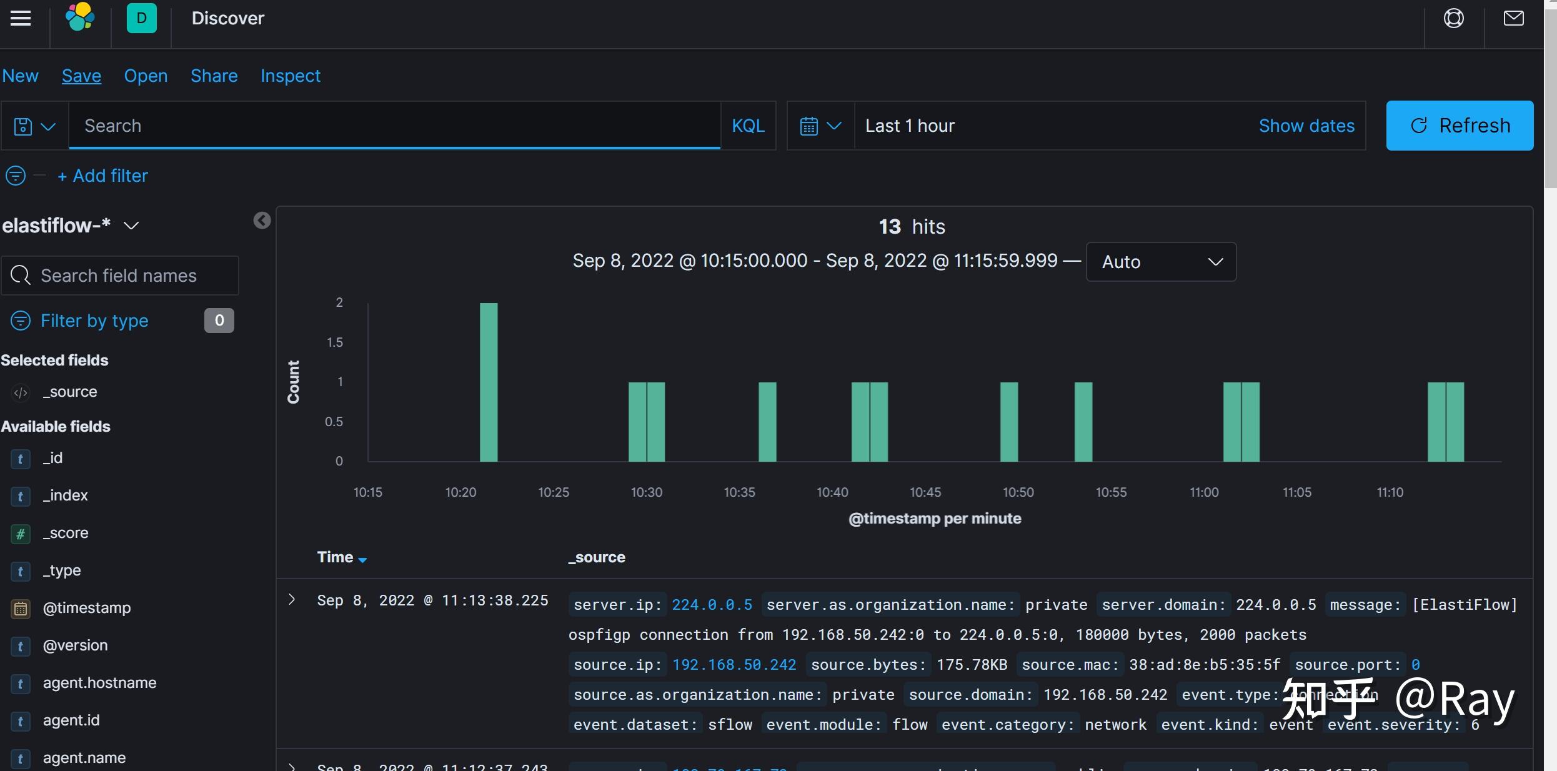1557x771 pixels.
Task: Open the hamburger navigation menu
Action: point(21,18)
